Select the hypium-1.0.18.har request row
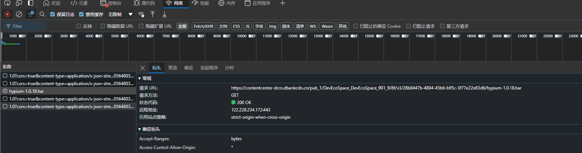 [x=68, y=91]
